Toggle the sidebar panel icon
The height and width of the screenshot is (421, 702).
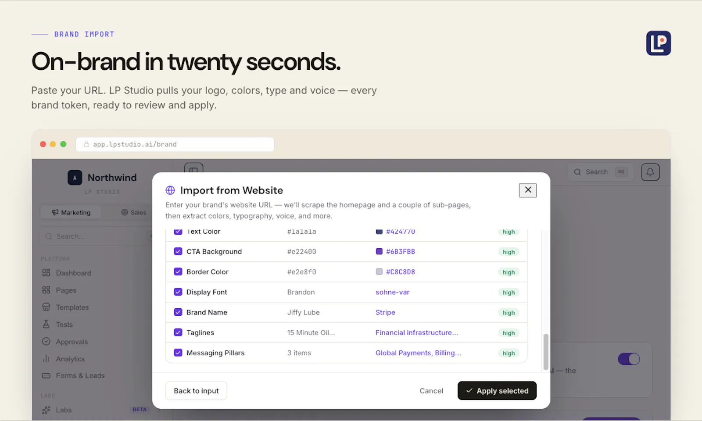(x=193, y=169)
